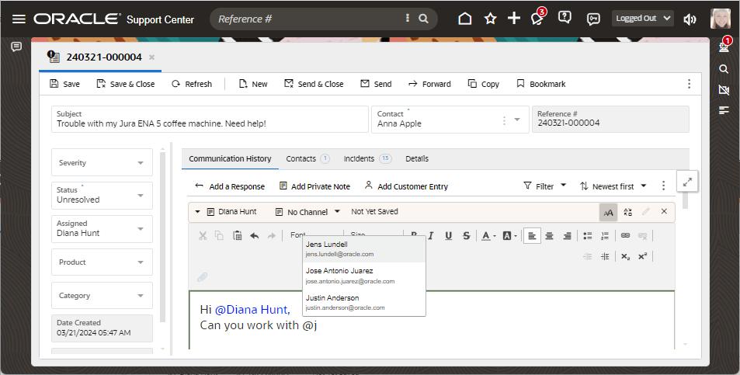The width and height of the screenshot is (740, 375).
Task: Close the 240321-000004 incident tab
Action: coord(151,57)
